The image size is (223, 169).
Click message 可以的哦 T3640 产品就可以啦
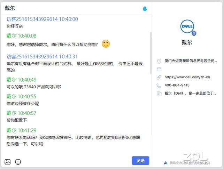click(x=34, y=87)
